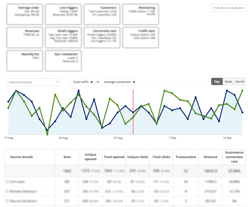The width and height of the screenshot is (248, 207).
Task: Click the Average conversion tag label
Action: pyautogui.click(x=118, y=82)
